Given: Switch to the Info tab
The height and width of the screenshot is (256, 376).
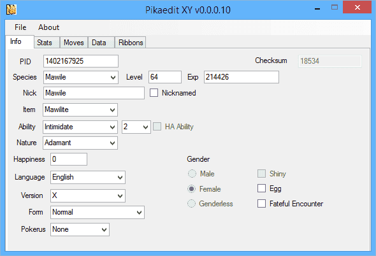Looking at the screenshot, I should click(19, 41).
